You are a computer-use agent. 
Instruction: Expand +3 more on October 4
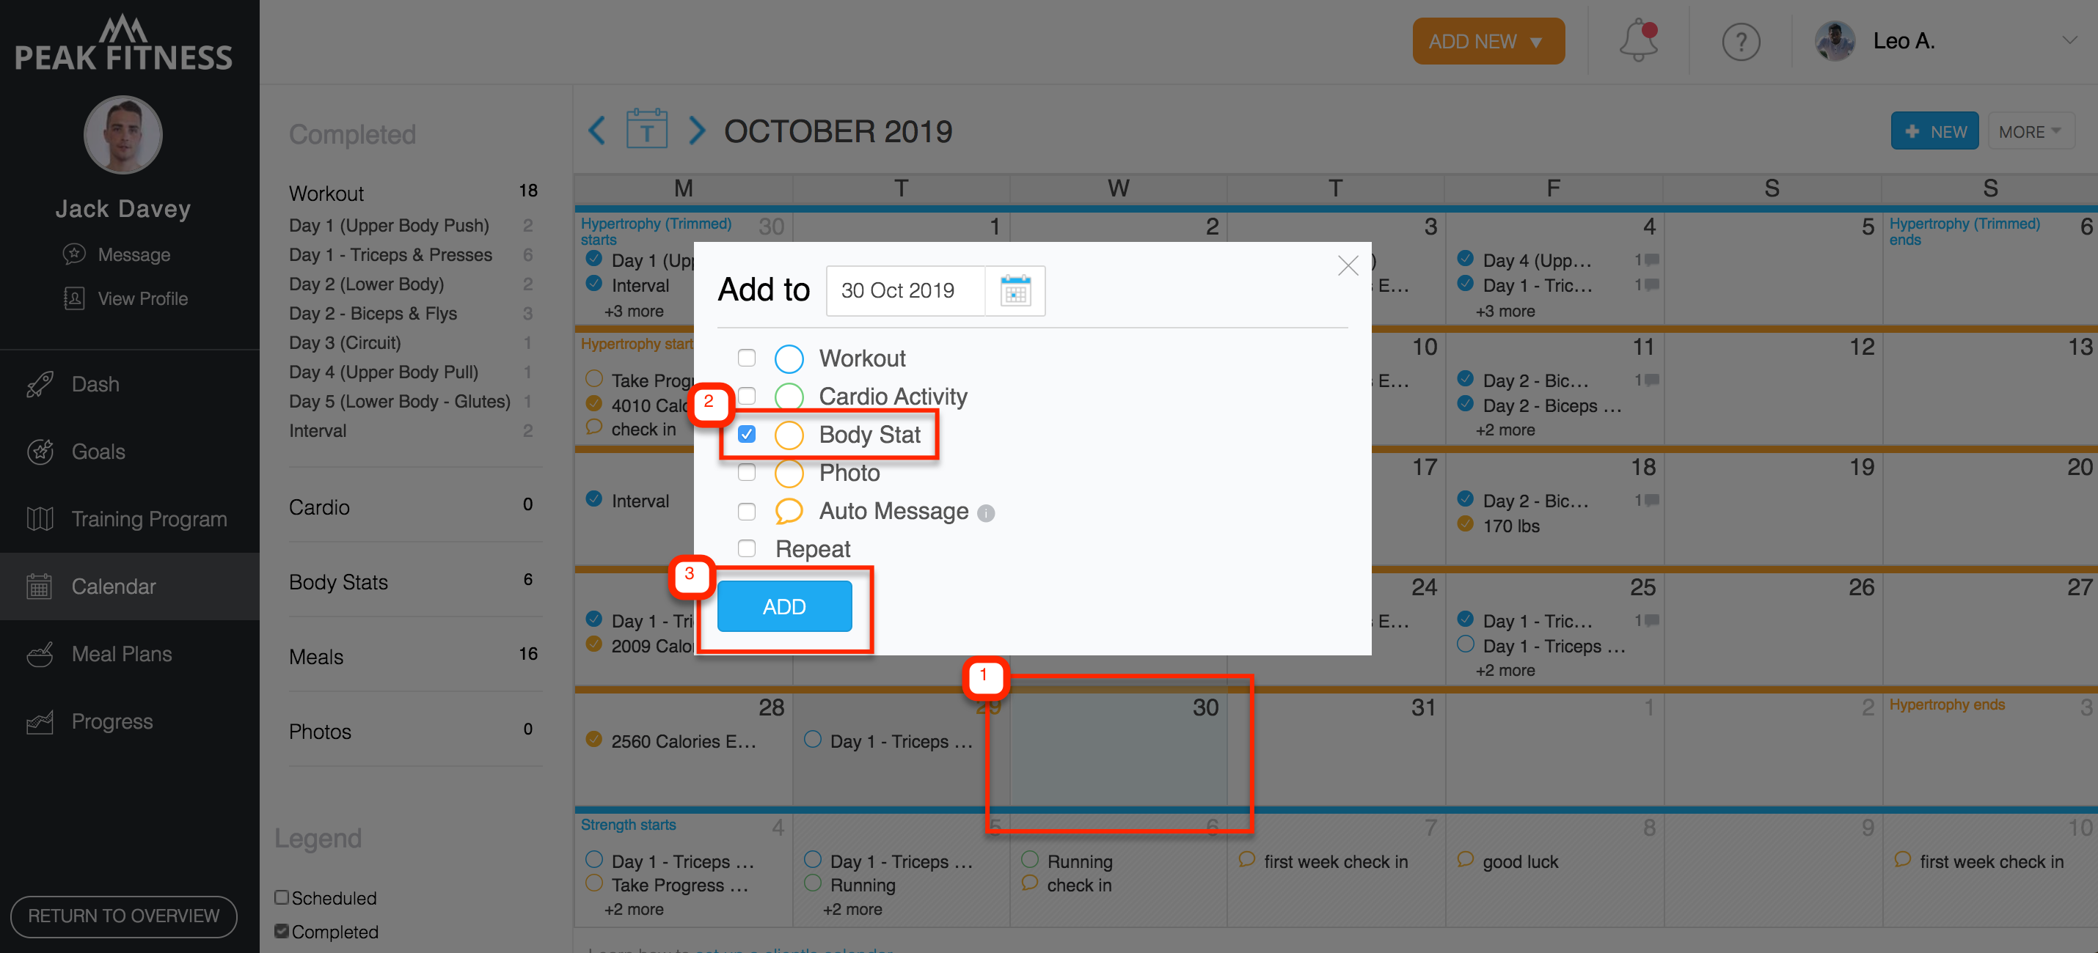click(x=1505, y=311)
